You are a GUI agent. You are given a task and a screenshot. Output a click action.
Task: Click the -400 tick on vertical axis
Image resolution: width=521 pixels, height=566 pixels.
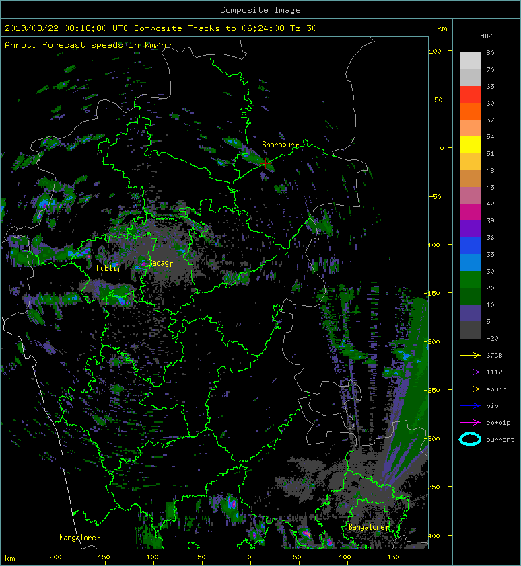click(x=432, y=536)
